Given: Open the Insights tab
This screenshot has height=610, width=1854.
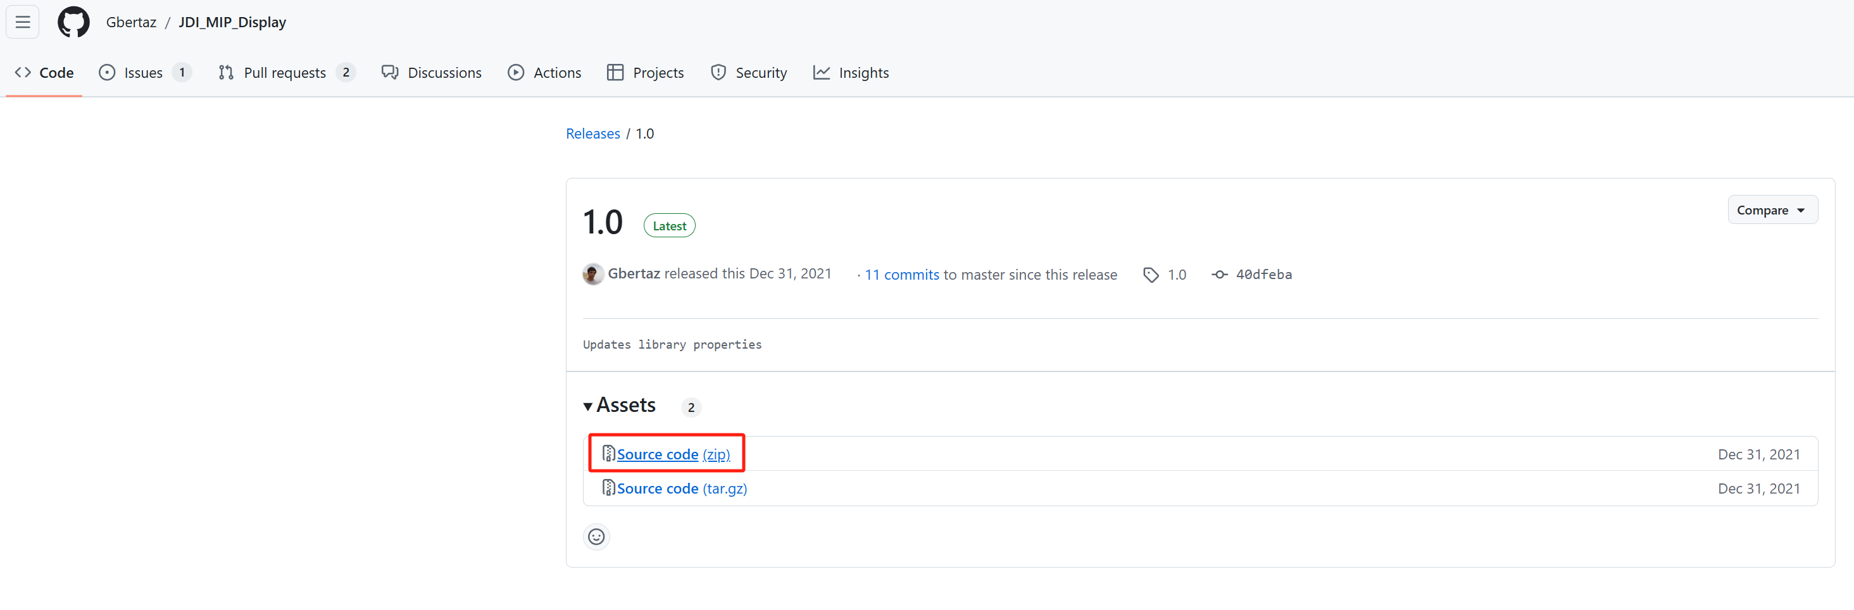Looking at the screenshot, I should (x=851, y=73).
